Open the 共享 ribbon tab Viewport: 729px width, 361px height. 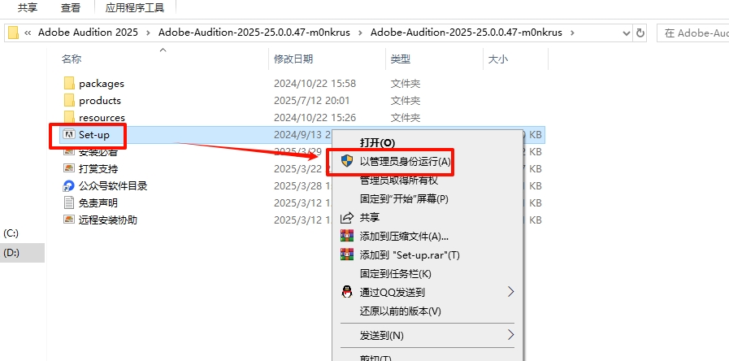click(x=28, y=7)
